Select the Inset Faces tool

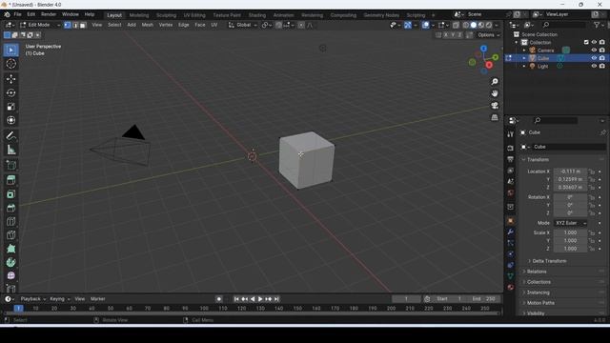[10, 194]
